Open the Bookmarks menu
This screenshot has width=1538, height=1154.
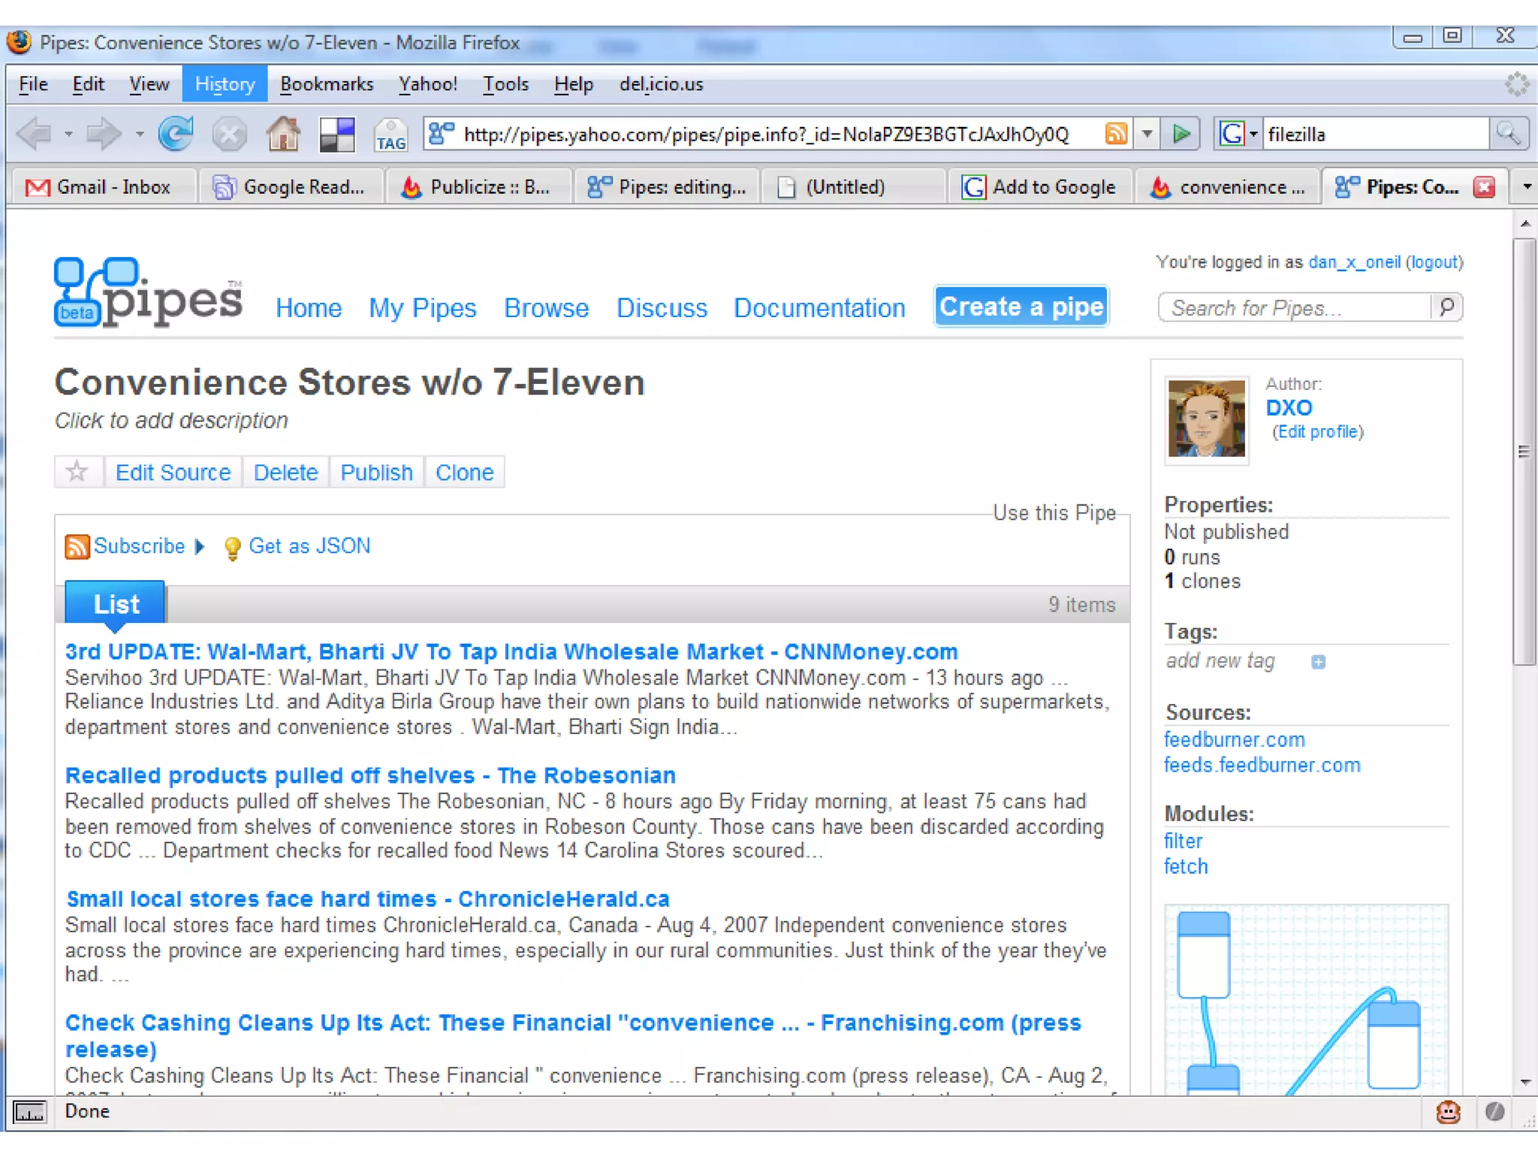326,84
